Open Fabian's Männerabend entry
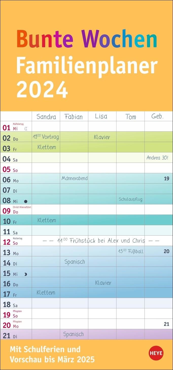The width and height of the screenshot is (173, 370). tap(75, 178)
